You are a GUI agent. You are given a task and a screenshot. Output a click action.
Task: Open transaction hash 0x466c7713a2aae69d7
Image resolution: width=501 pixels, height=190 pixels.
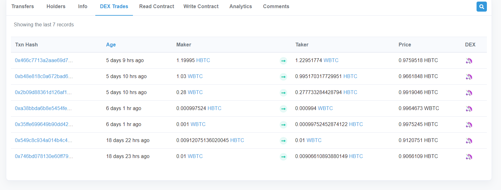pyautogui.click(x=44, y=60)
